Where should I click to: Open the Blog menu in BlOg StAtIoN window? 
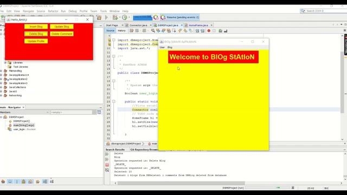coord(170,47)
